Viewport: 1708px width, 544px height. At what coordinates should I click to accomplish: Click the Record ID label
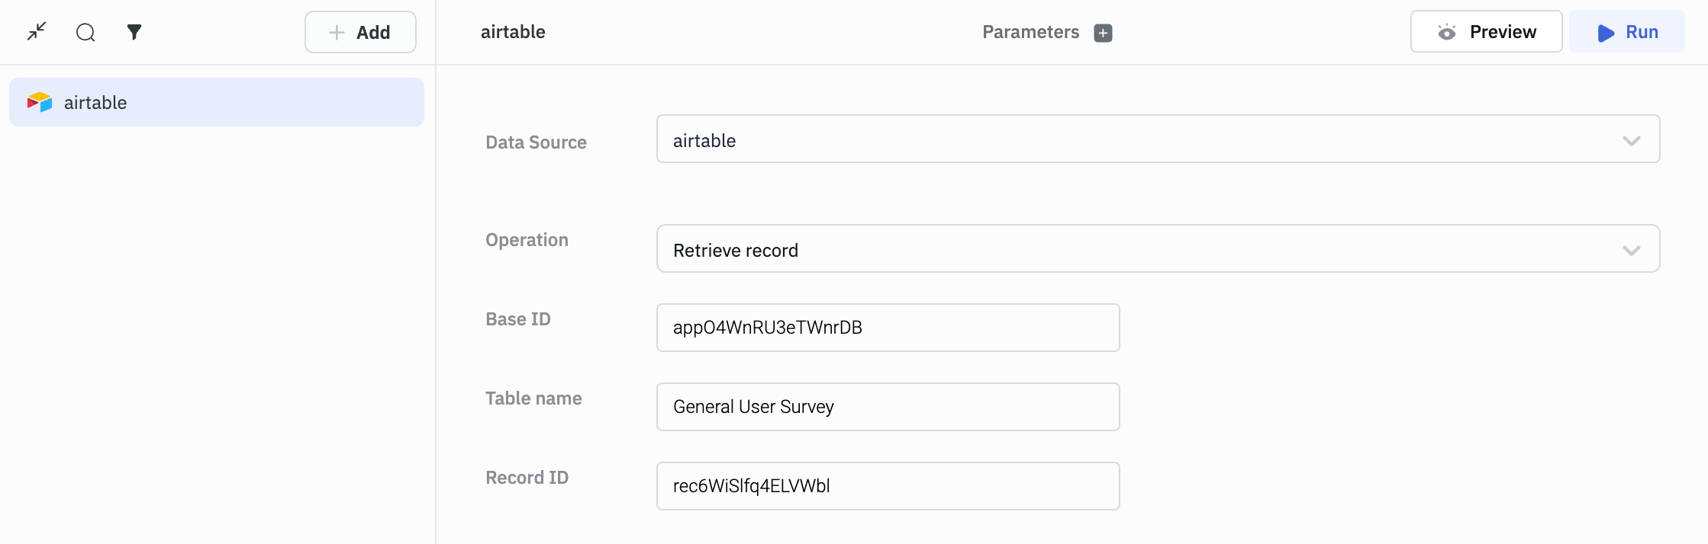[527, 478]
